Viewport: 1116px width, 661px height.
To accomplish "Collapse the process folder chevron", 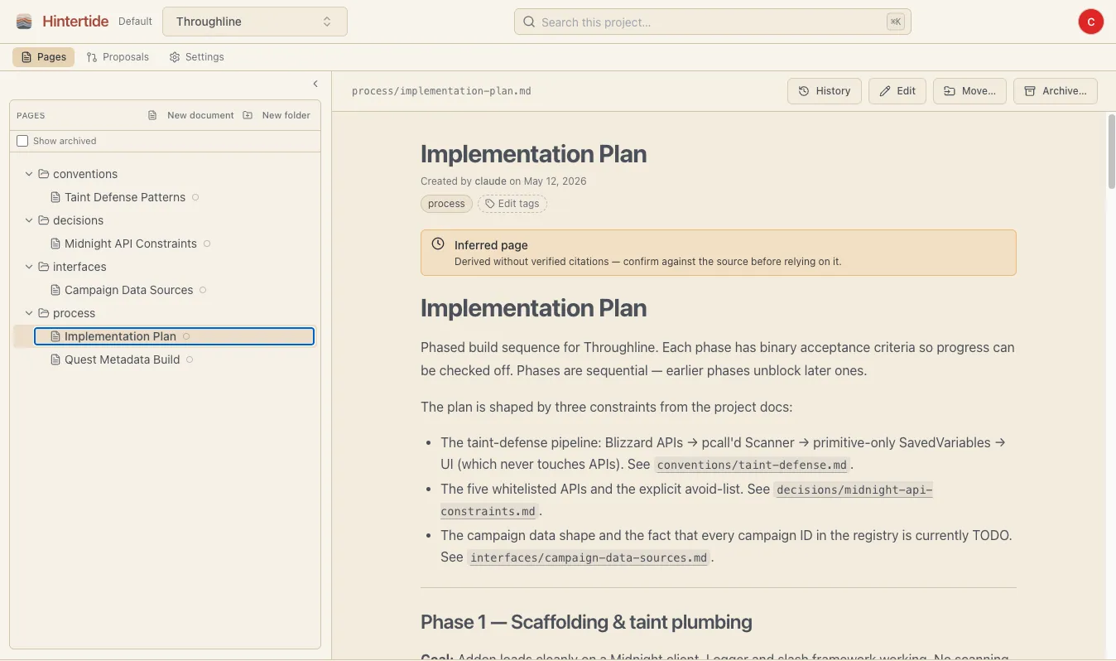I will [x=29, y=313].
